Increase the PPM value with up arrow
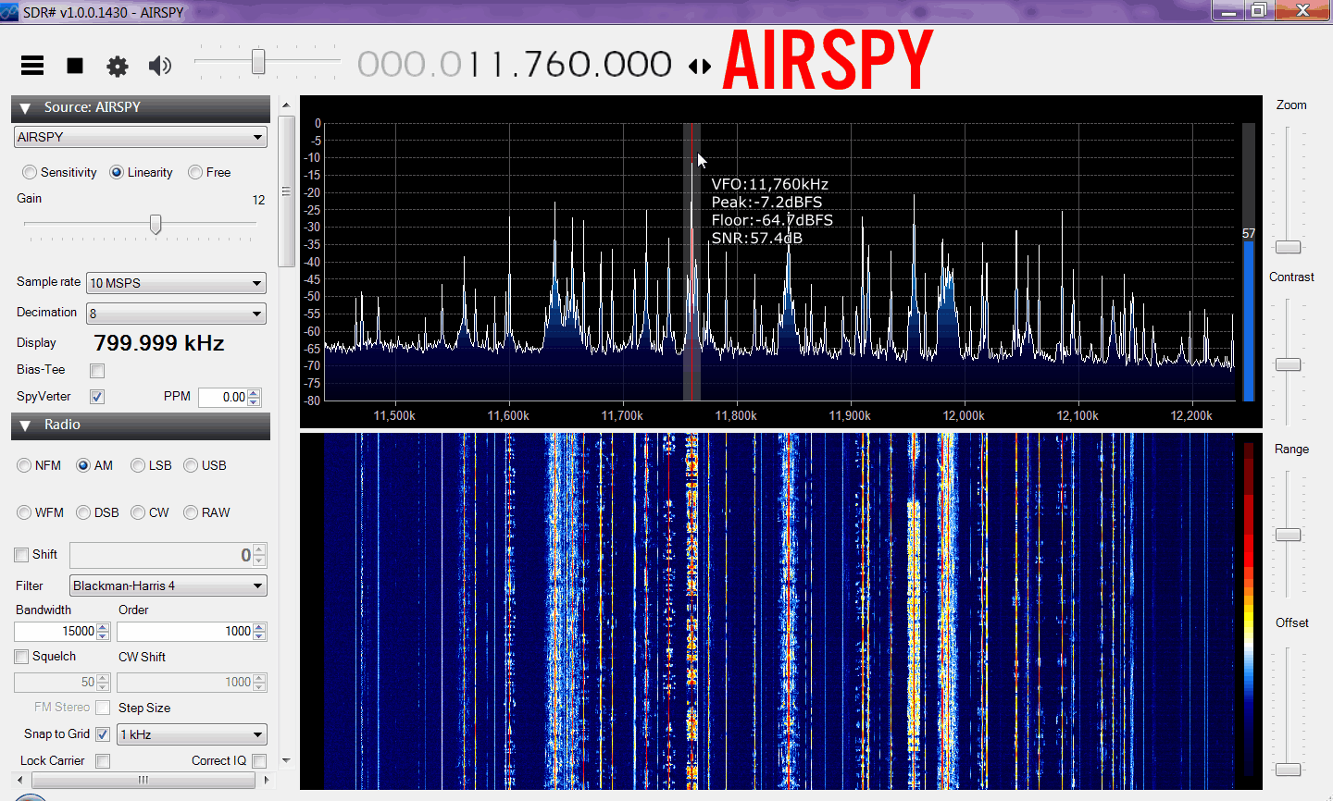Screen dimensions: 1333x801 tap(255, 392)
